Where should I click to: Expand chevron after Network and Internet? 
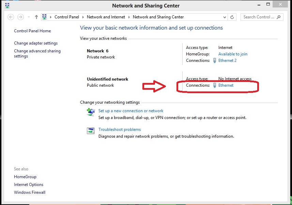pos(129,17)
